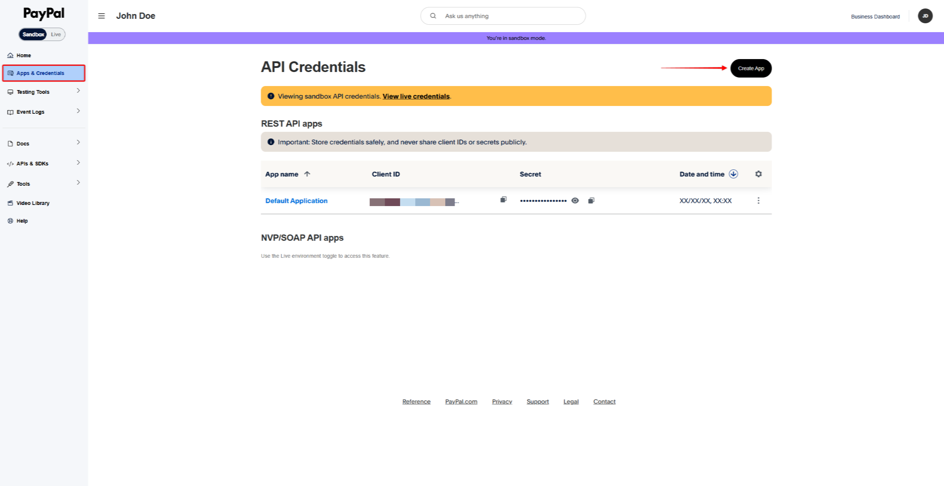Open the View live credentials link
The image size is (944, 486).
coord(416,96)
